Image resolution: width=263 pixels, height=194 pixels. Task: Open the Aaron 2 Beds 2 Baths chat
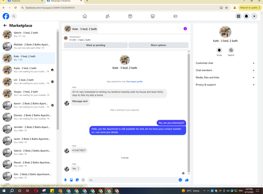(28, 105)
